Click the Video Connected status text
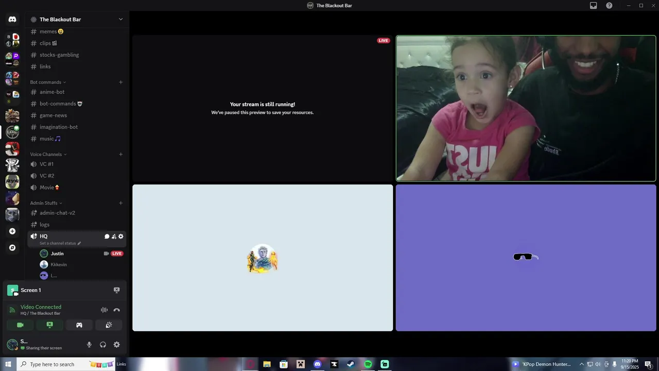 [x=41, y=307]
